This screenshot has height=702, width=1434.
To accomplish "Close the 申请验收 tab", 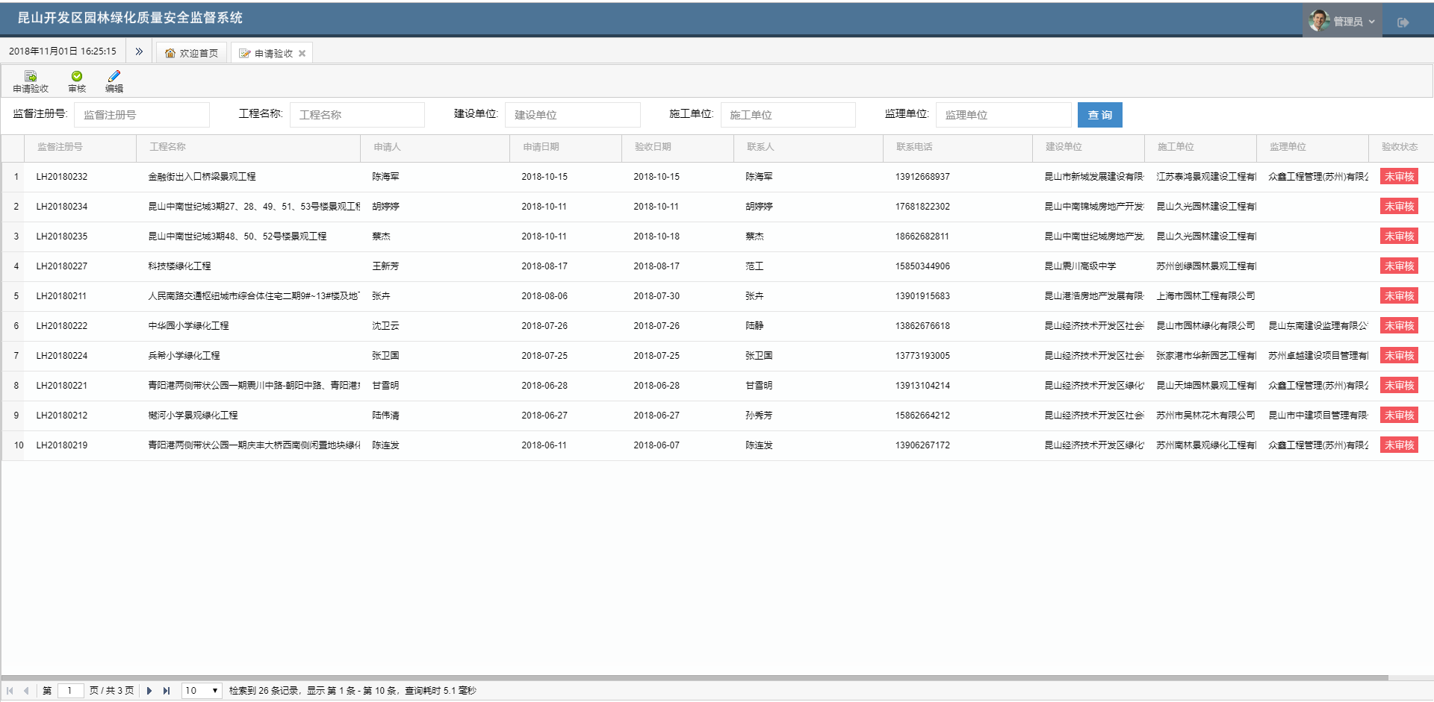I will point(302,54).
